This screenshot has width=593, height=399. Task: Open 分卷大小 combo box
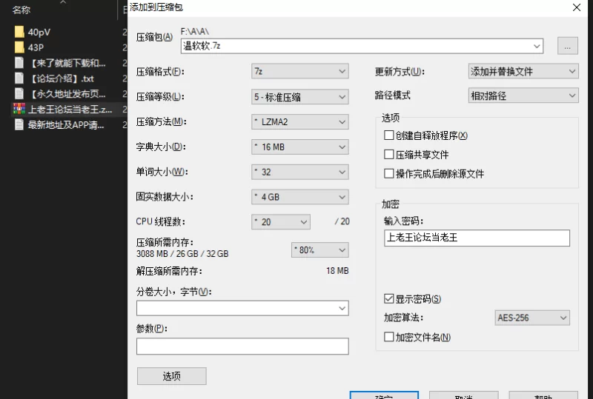coord(242,308)
